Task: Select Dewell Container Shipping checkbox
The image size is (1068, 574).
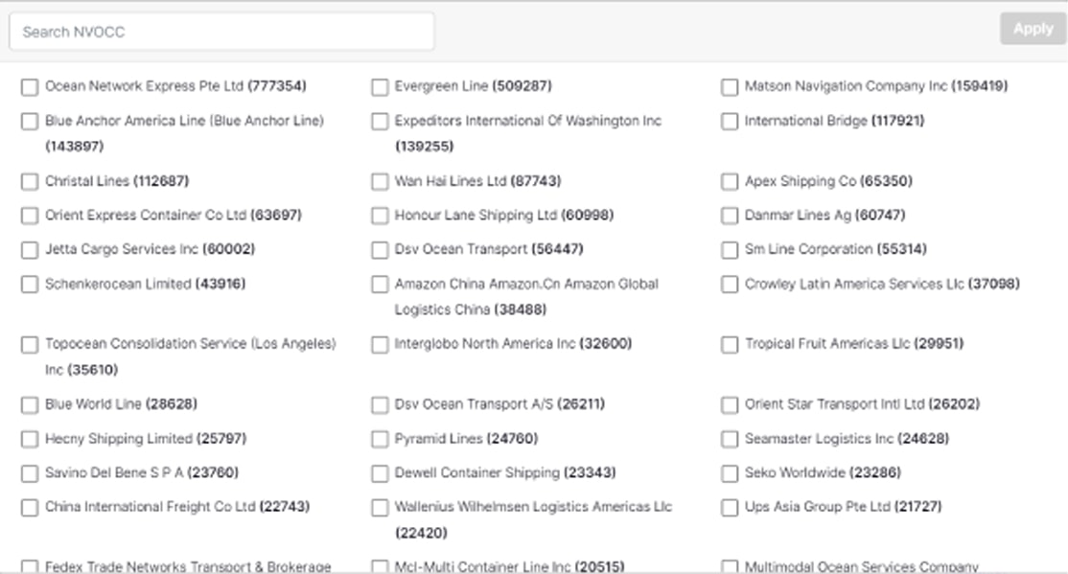Action: pos(380,473)
